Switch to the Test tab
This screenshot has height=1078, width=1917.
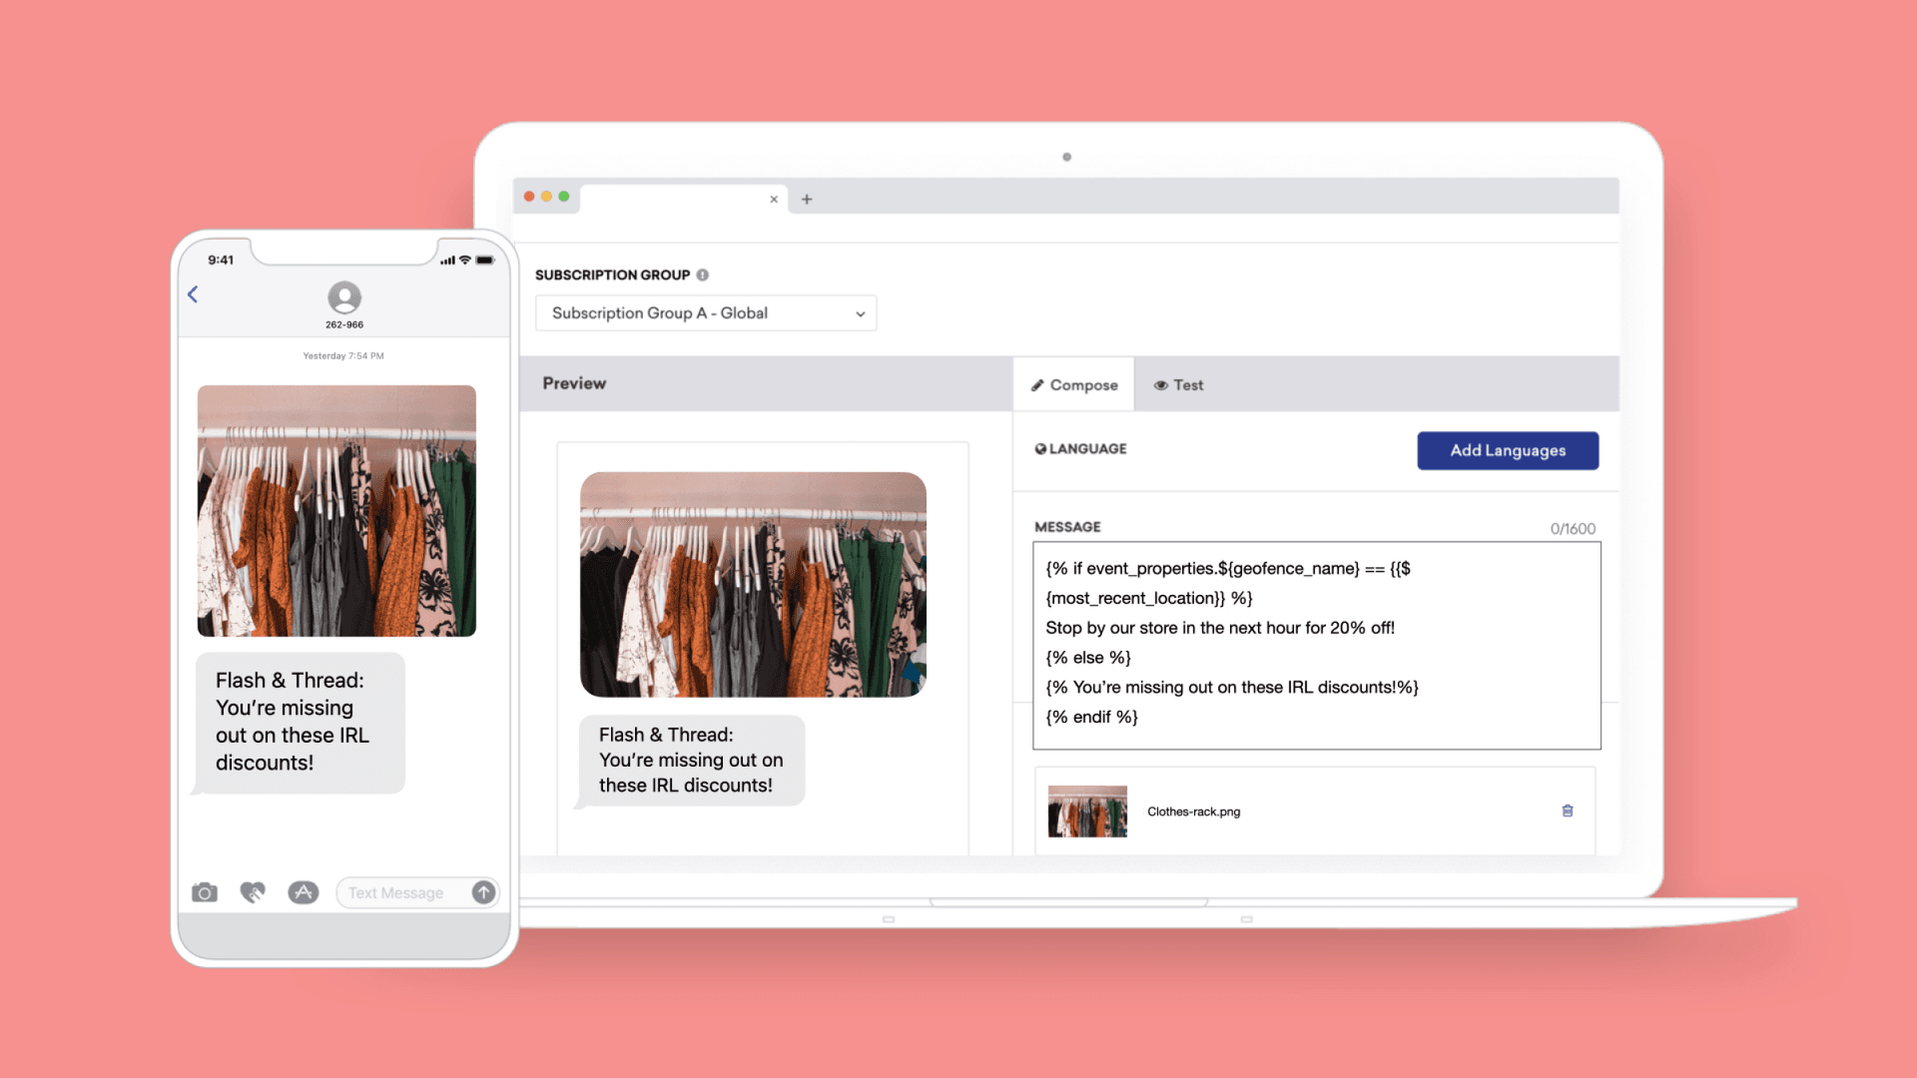[x=1179, y=385]
